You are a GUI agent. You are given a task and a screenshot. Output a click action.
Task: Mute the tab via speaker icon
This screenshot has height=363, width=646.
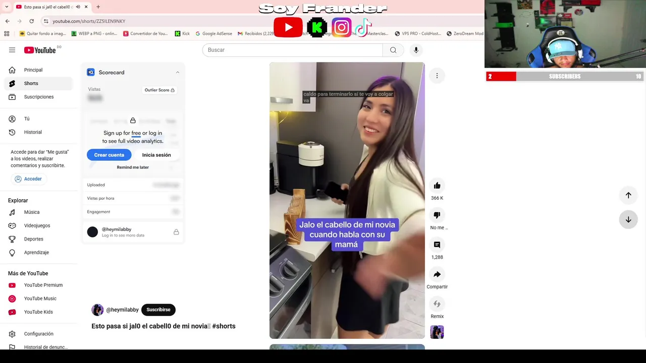(x=78, y=7)
